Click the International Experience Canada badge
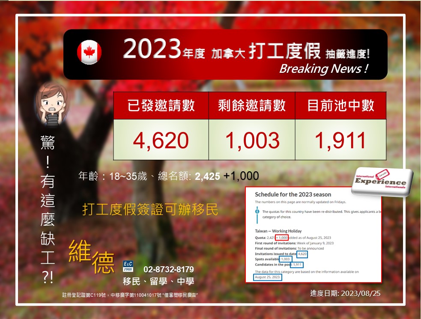Viewport: 421px width, 319px height. (382, 182)
